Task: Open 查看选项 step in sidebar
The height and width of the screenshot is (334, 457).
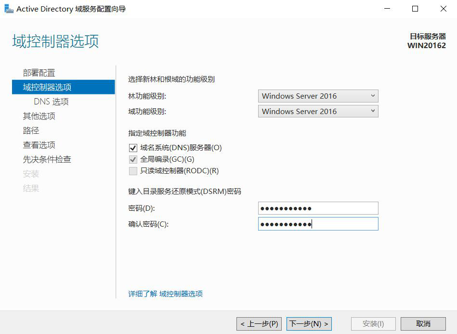Action: (x=39, y=145)
